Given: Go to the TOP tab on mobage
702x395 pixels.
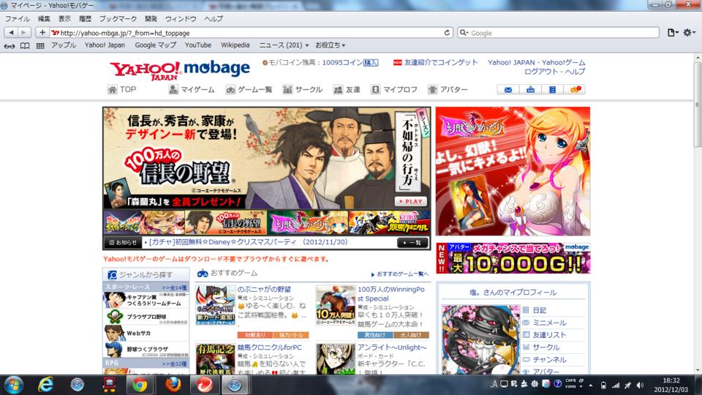Looking at the screenshot, I should tap(122, 89).
